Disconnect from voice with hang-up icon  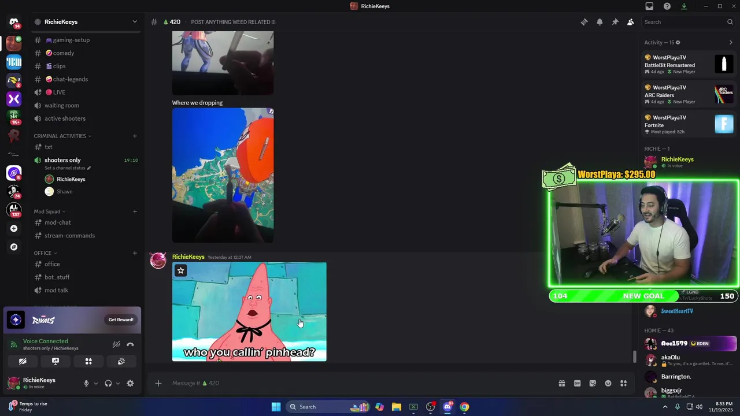(x=130, y=344)
